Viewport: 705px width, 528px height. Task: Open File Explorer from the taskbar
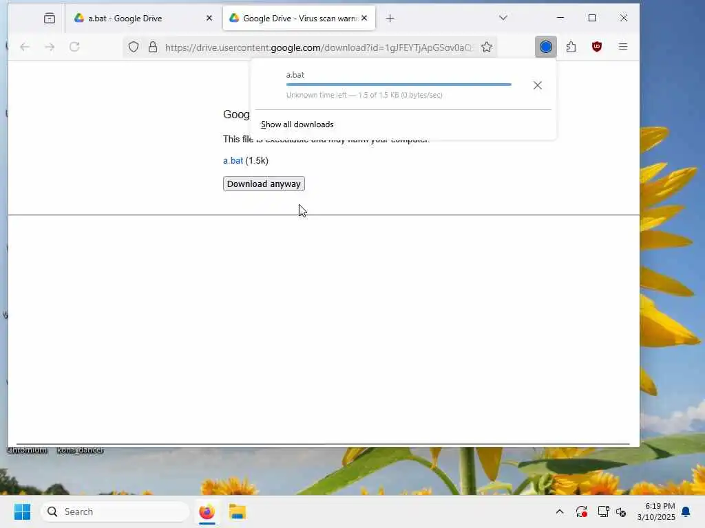[238, 511]
